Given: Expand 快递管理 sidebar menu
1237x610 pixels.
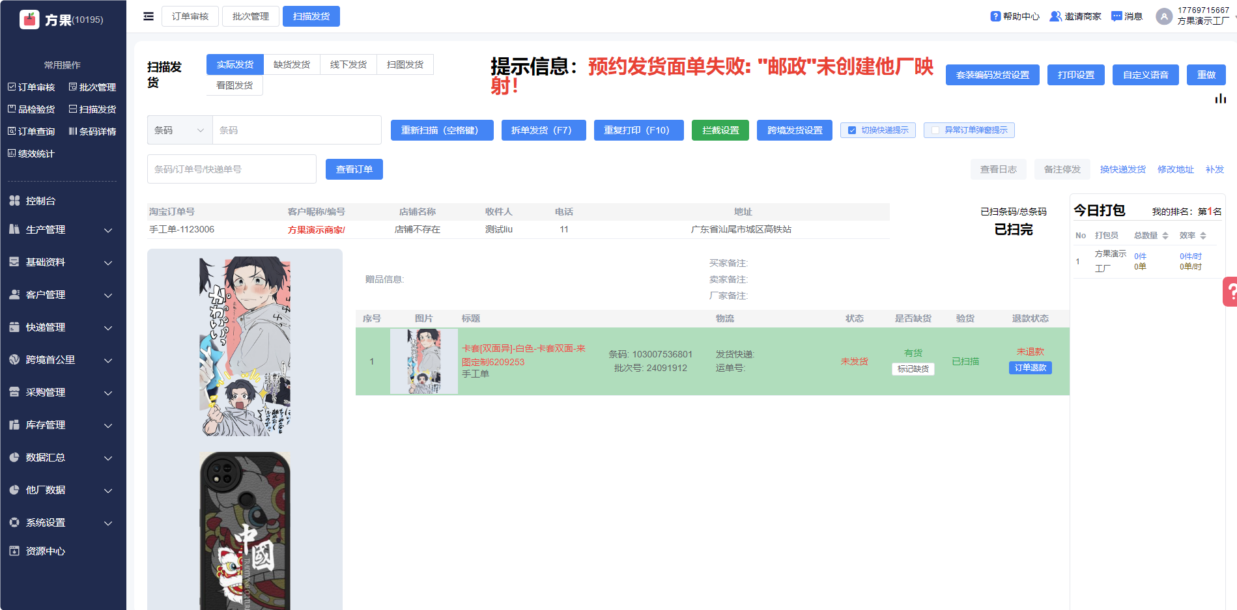Looking at the screenshot, I should (x=63, y=327).
